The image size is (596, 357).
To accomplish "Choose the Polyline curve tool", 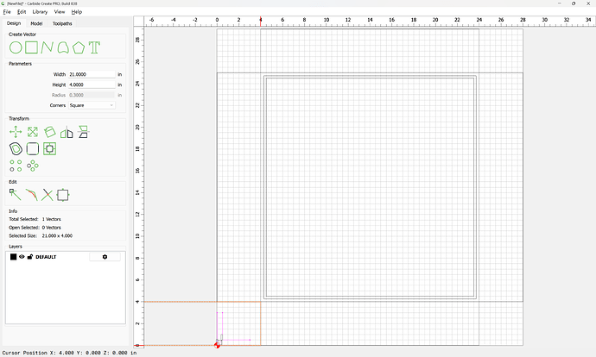I will [48, 47].
